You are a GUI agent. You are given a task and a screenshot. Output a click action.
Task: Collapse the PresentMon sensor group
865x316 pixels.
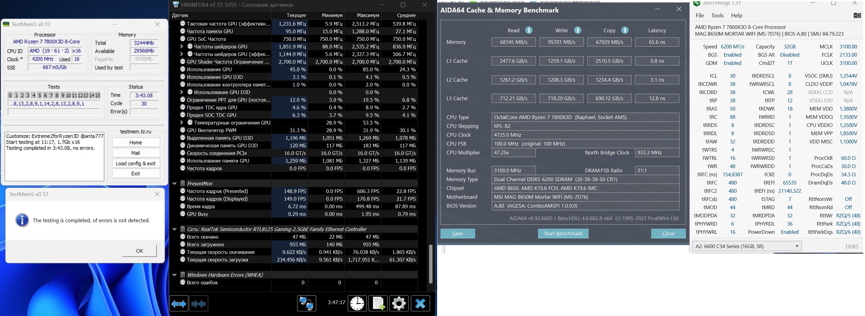(174, 183)
